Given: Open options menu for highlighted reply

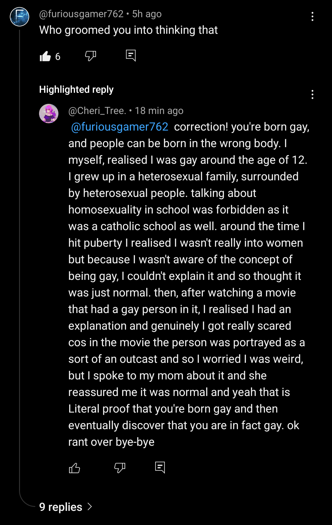Looking at the screenshot, I should (312, 95).
